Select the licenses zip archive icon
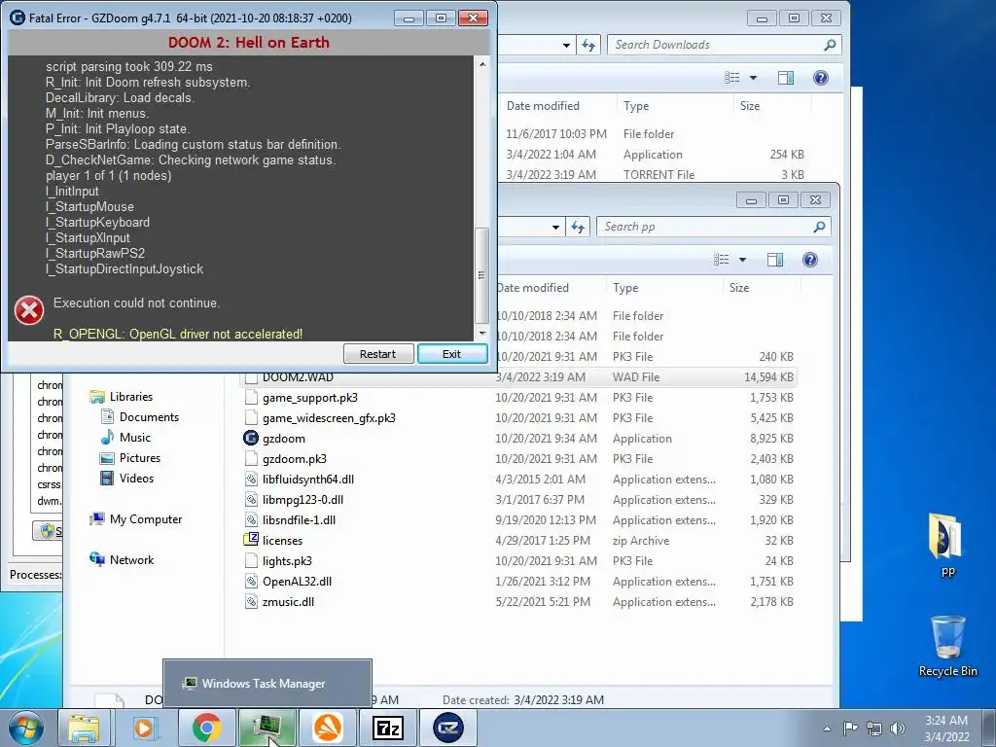This screenshot has height=747, width=996. (x=251, y=540)
